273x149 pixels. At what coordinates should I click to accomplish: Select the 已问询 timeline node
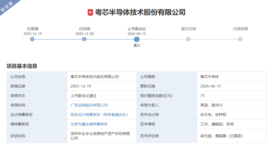[84, 39]
